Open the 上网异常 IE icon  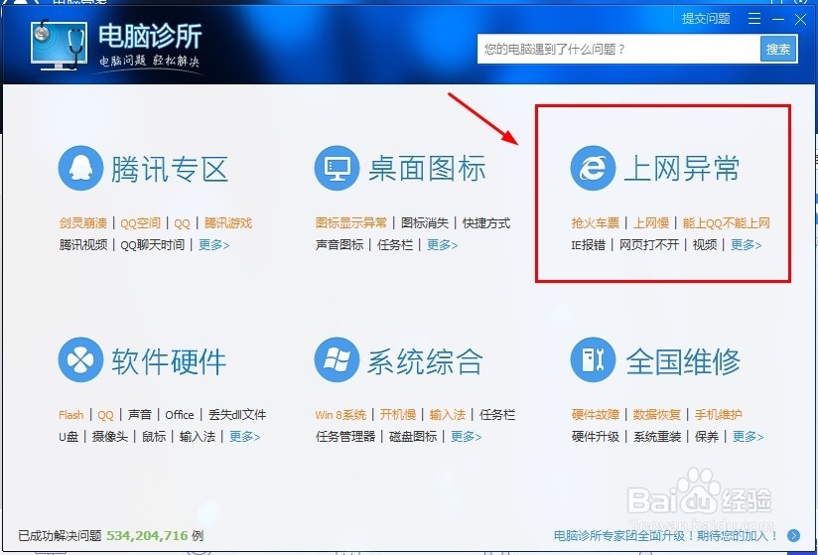pyautogui.click(x=593, y=168)
